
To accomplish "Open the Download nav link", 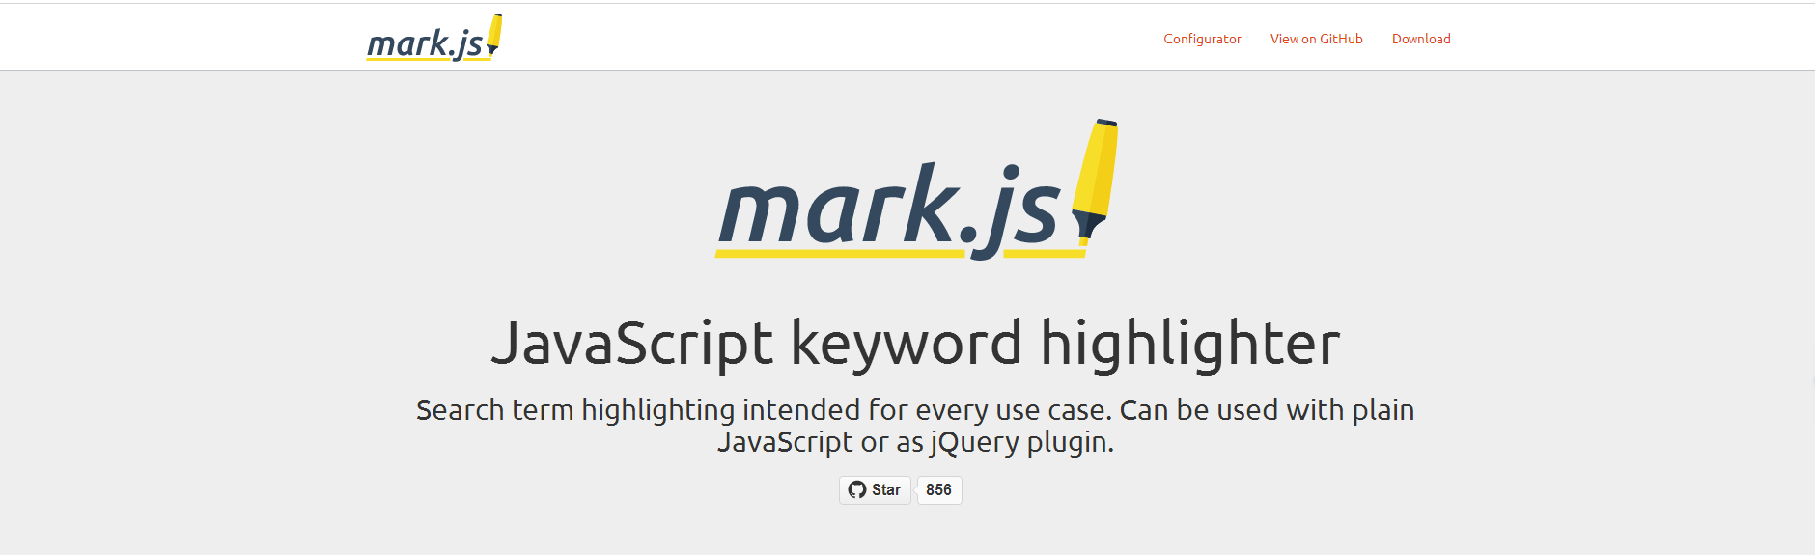I will 1421,39.
